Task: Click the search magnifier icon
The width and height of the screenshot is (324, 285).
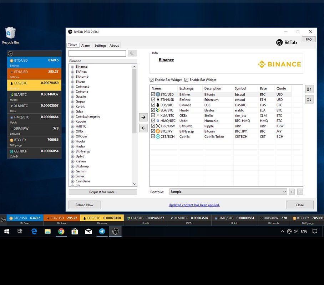Action: tap(132, 53)
